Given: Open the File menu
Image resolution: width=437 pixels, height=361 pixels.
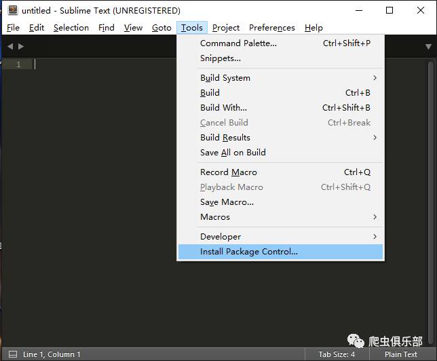Looking at the screenshot, I should [13, 28].
